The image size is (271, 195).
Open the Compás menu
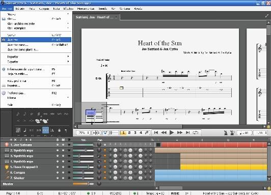coord(44,9)
